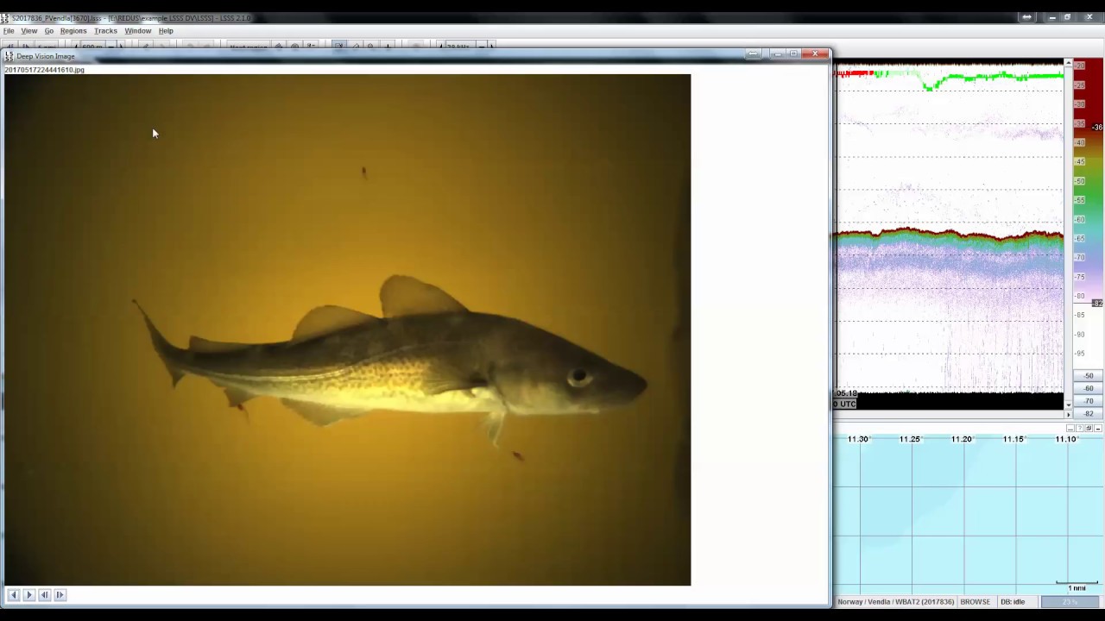Click the Norway / Vendla / WBAT2 status entry

point(895,602)
